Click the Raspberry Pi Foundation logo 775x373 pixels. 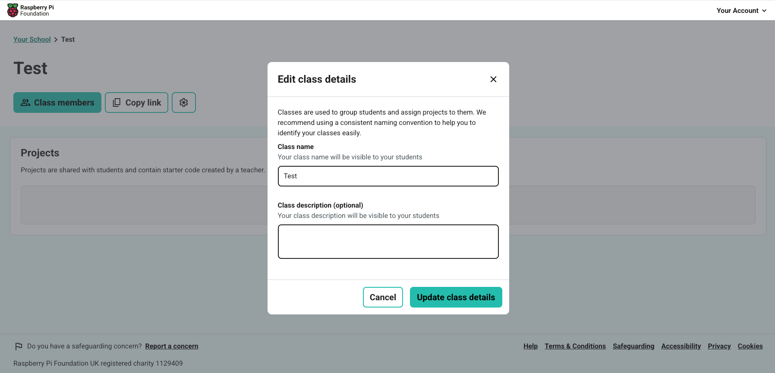pos(31,10)
